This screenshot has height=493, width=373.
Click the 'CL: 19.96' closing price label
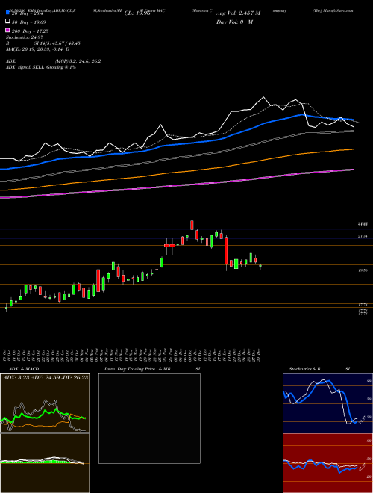137,13
